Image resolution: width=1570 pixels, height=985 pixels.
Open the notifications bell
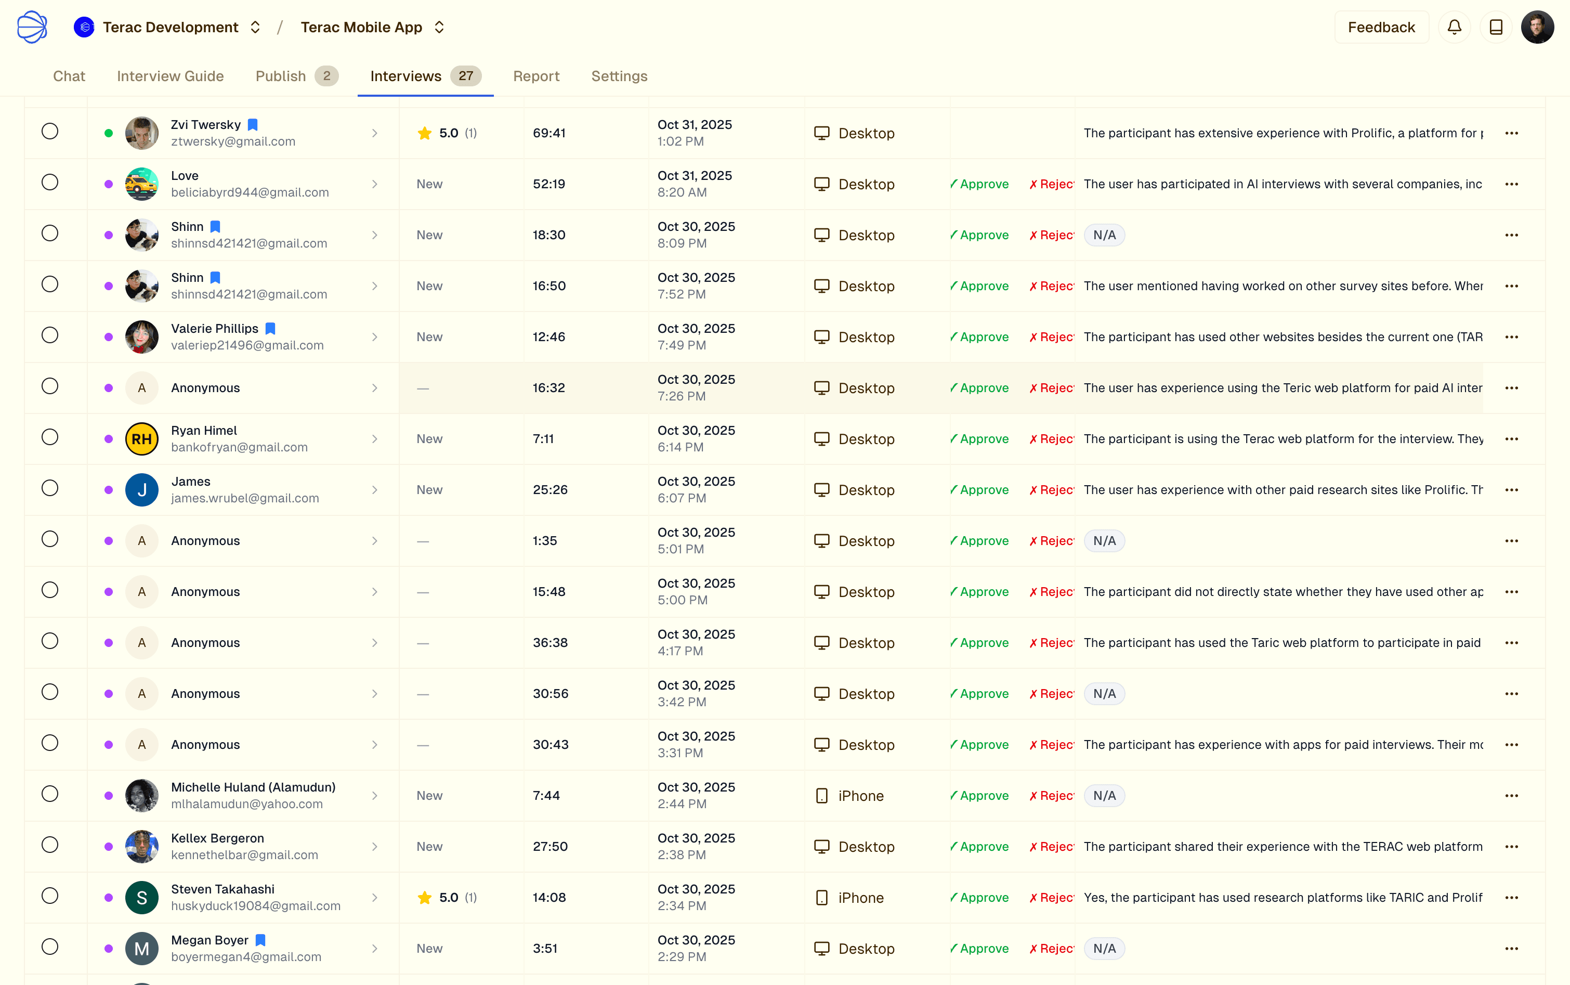click(1454, 27)
